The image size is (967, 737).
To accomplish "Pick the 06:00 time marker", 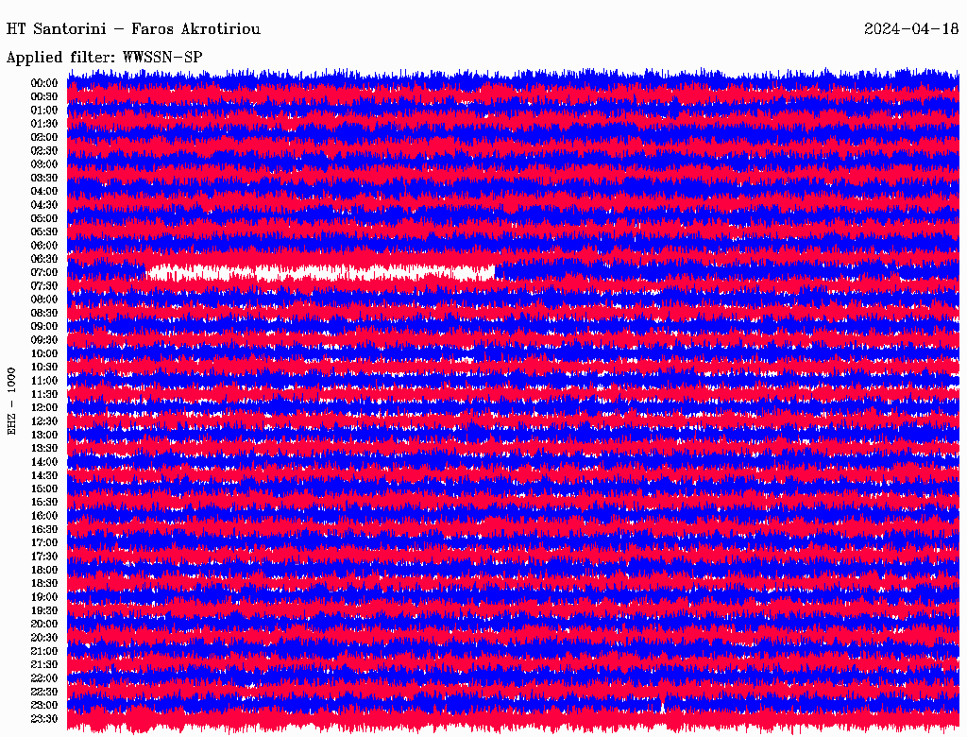I will [44, 246].
